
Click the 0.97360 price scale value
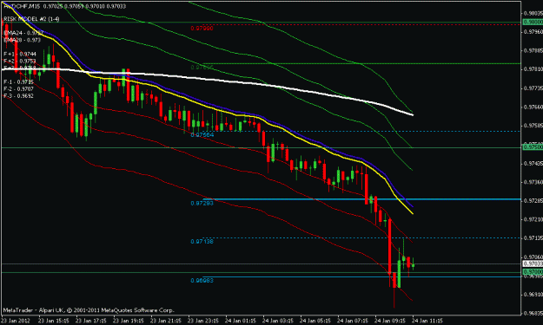pos(533,182)
